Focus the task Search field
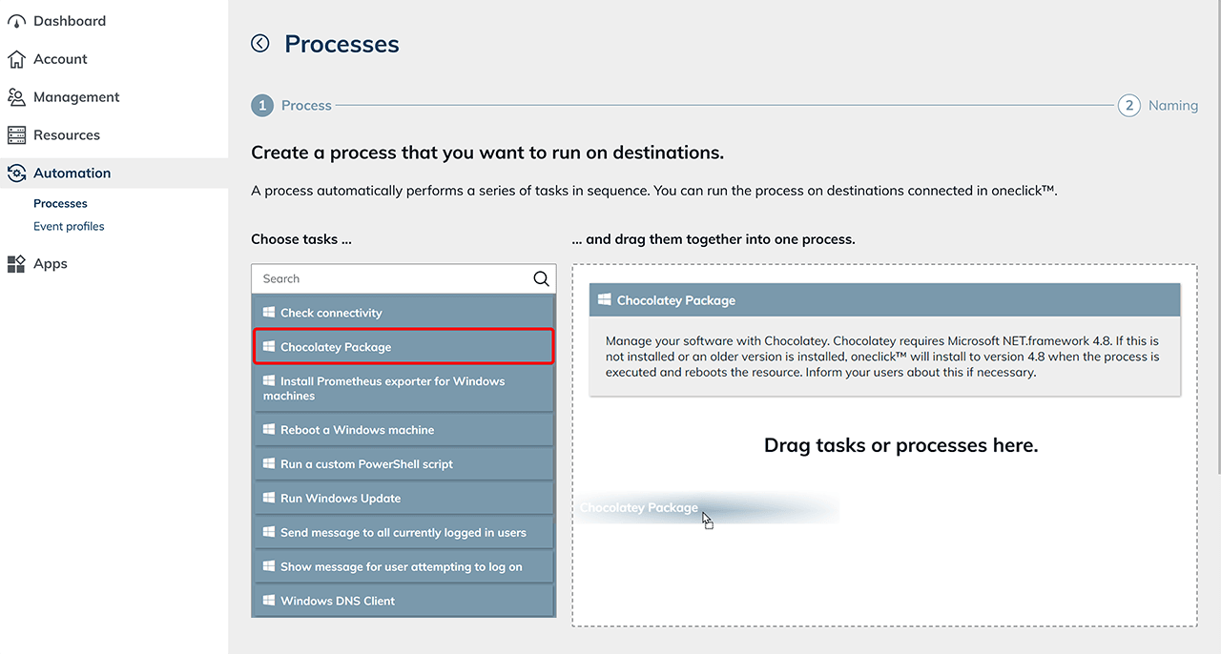 [389, 278]
